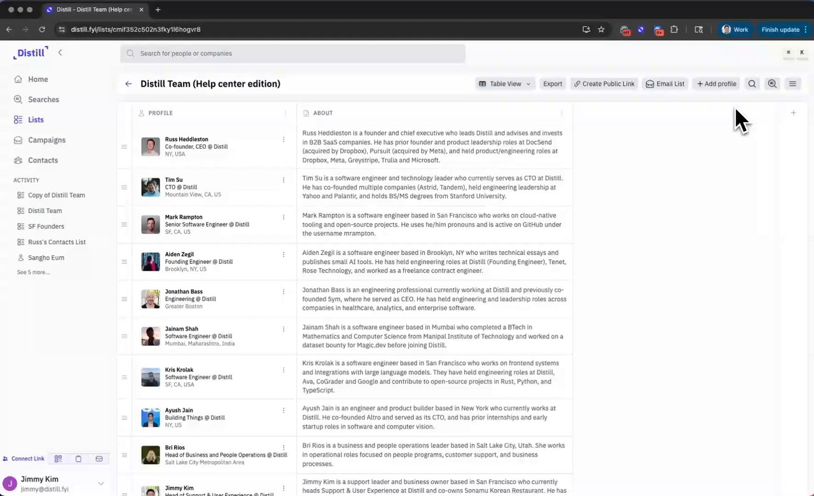Click Russ Heddleston's profile photo
814x496 pixels.
pyautogui.click(x=151, y=147)
